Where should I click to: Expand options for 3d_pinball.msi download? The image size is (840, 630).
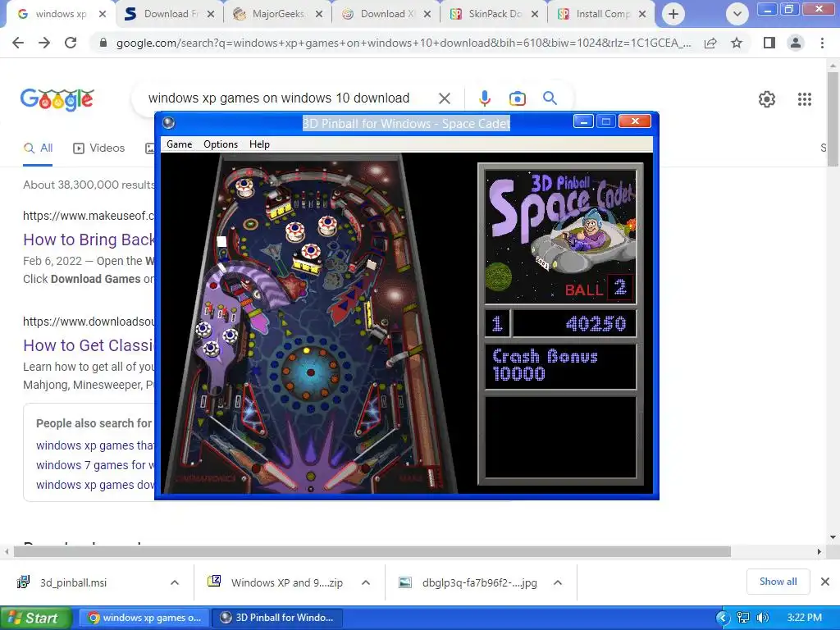click(x=175, y=582)
